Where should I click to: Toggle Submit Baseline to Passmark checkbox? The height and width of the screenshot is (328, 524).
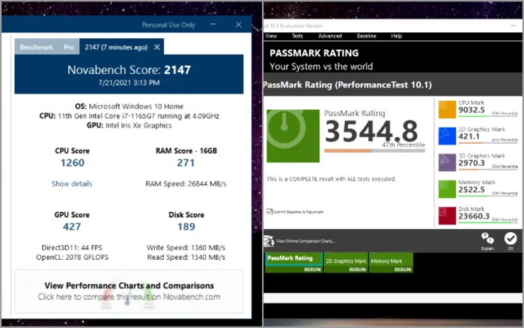pyautogui.click(x=269, y=211)
